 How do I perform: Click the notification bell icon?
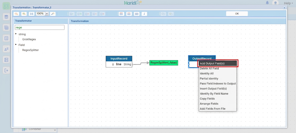[x=267, y=3]
